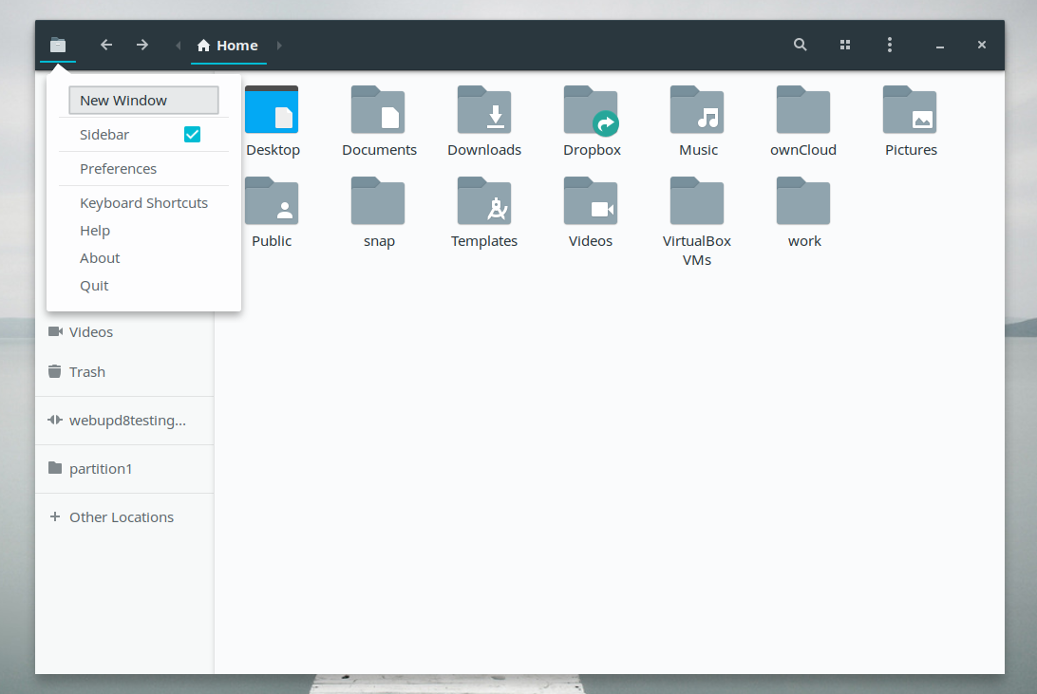Click the Templates folder name label
This screenshot has height=694, width=1037.
[x=484, y=241]
